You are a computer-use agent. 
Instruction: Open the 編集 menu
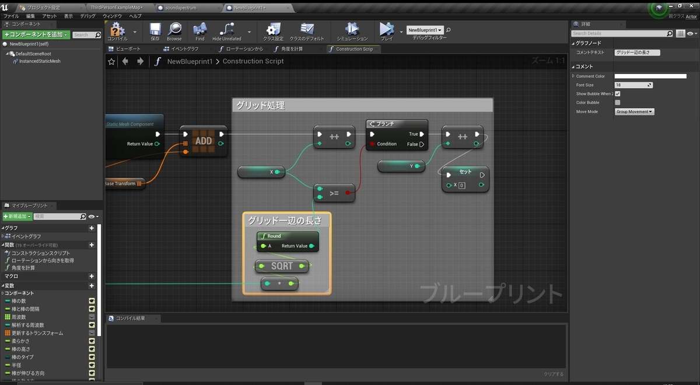(x=30, y=16)
